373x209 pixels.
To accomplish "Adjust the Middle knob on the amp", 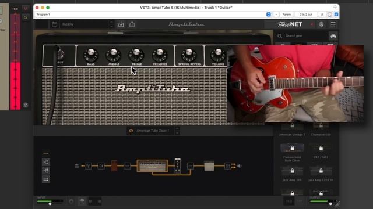I will pyautogui.click(x=114, y=55).
